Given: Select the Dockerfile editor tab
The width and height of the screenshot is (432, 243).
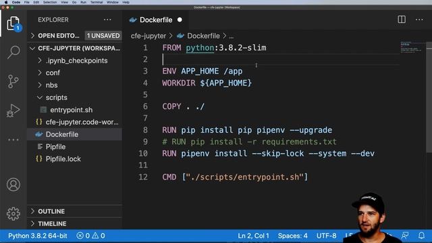Looking at the screenshot, I should click(x=156, y=20).
